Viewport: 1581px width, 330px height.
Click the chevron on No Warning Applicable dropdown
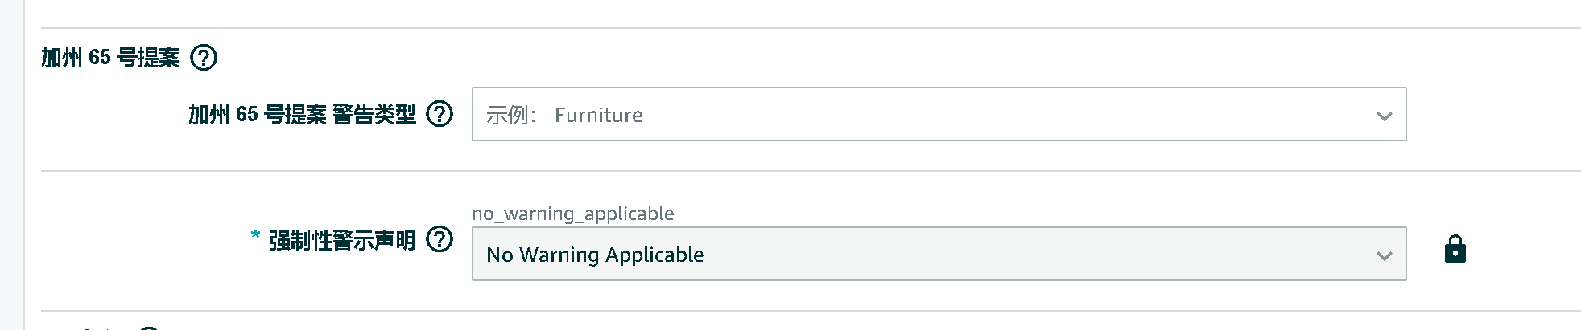coord(1385,256)
